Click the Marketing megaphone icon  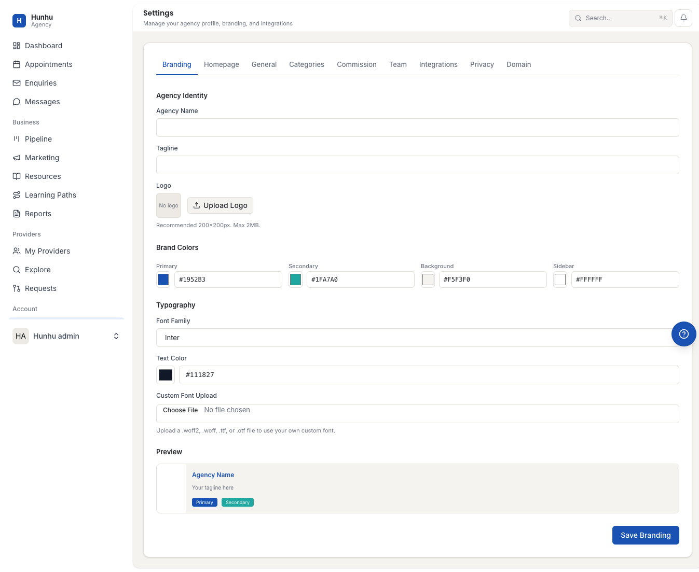pos(17,158)
